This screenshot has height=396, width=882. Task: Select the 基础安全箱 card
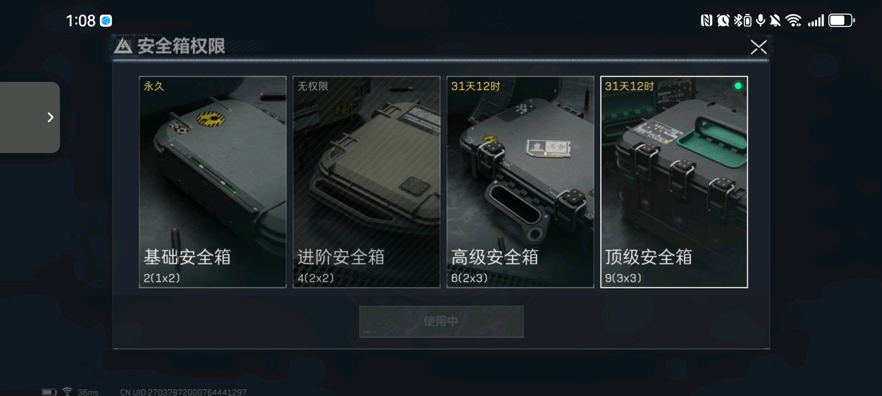point(213,182)
